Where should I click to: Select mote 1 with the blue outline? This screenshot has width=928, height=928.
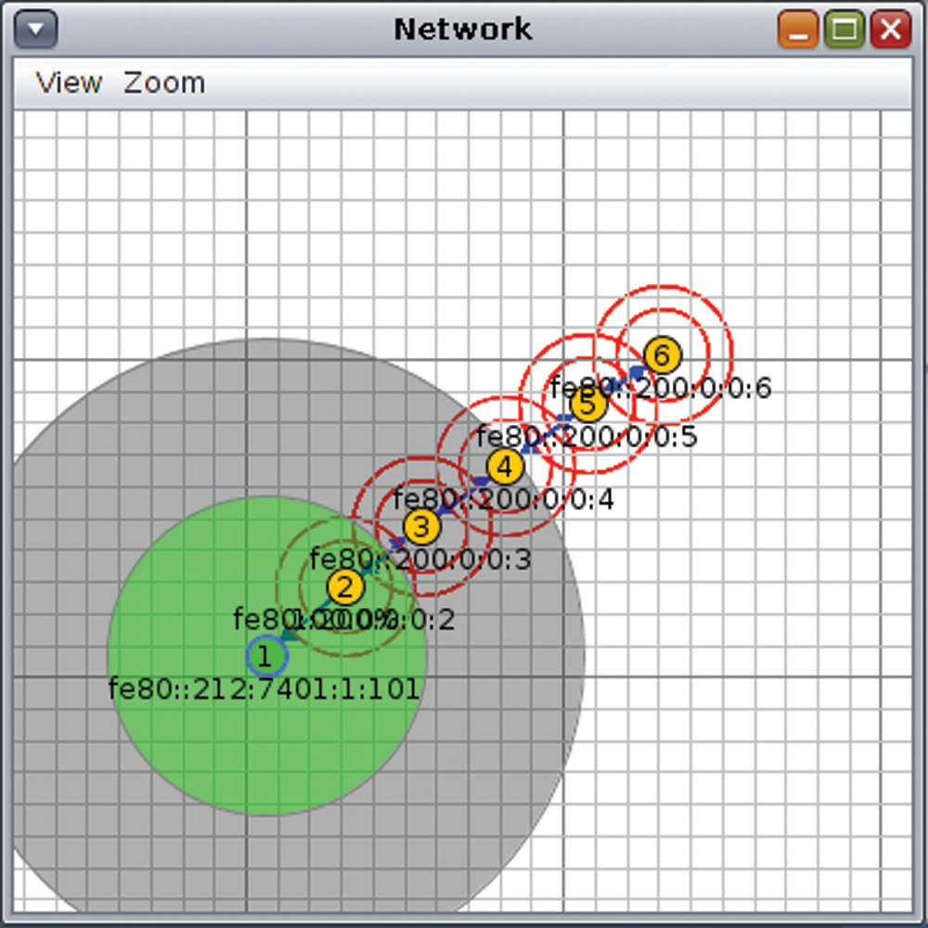click(x=266, y=657)
